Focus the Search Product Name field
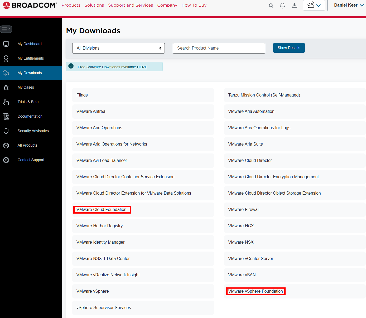Screen dimensions: 366x318 (x=219, y=48)
